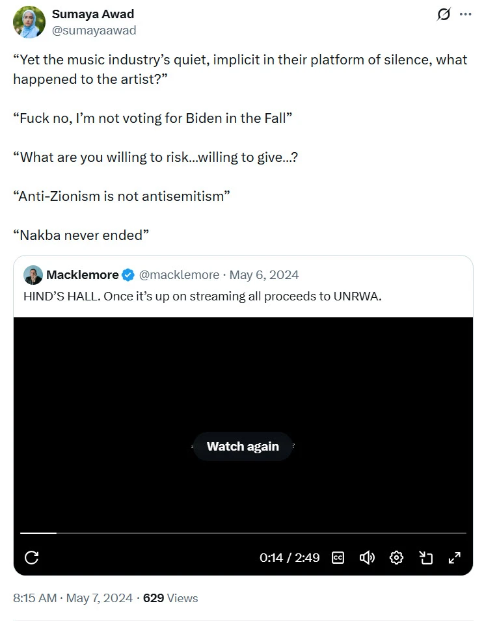Open the 8:15 AM May 7 timestamp
The width and height of the screenshot is (484, 621).
(x=72, y=598)
